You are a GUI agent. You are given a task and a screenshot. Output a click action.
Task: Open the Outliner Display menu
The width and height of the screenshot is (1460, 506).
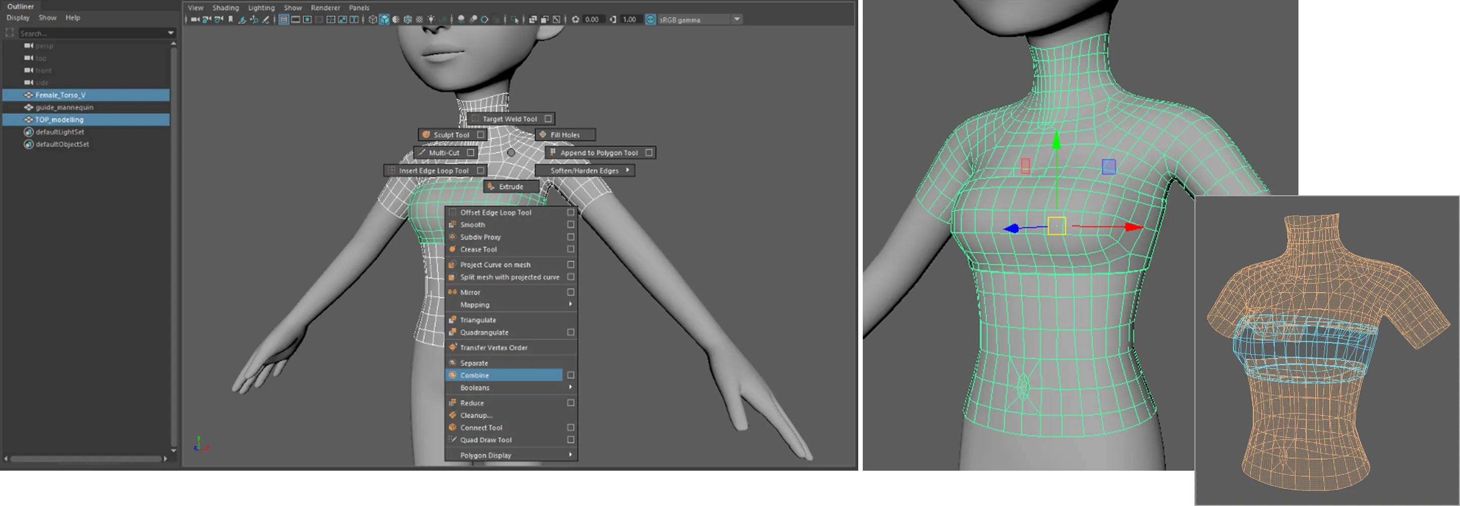pyautogui.click(x=18, y=18)
